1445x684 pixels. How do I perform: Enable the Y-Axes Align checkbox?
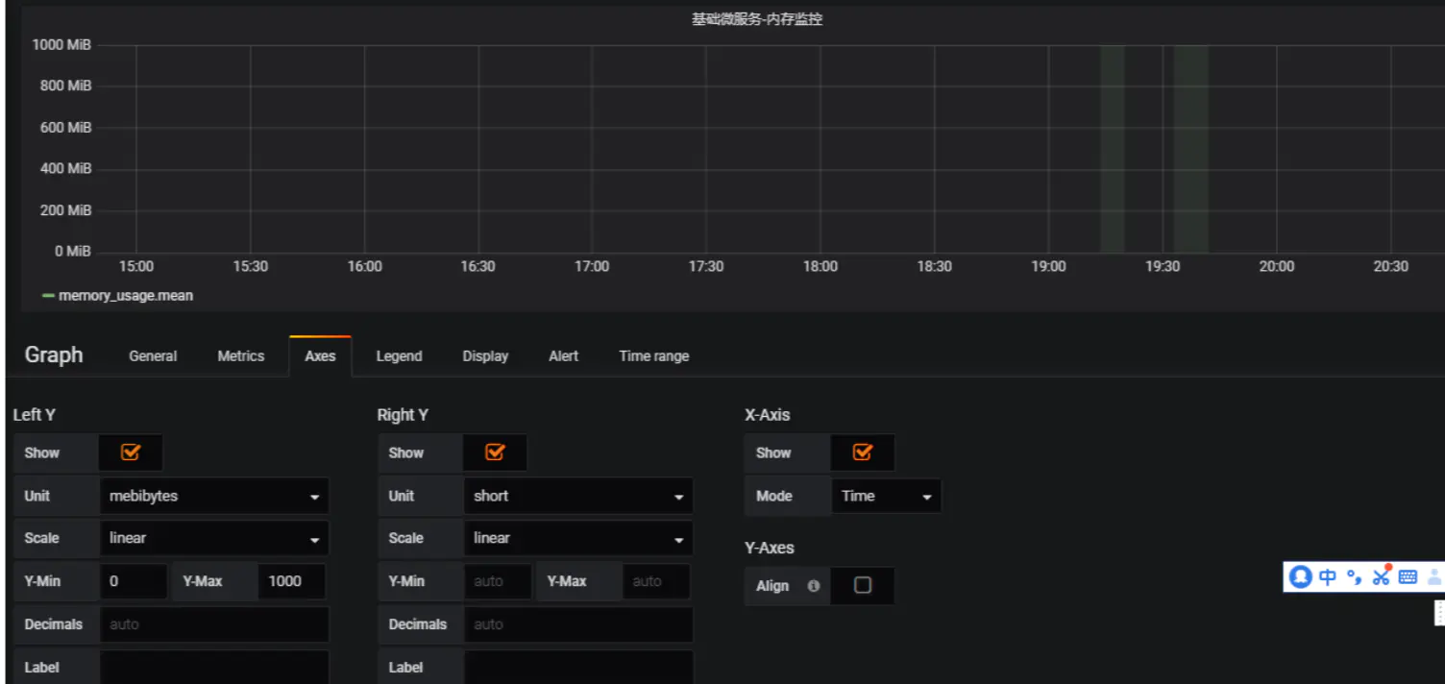[862, 585]
